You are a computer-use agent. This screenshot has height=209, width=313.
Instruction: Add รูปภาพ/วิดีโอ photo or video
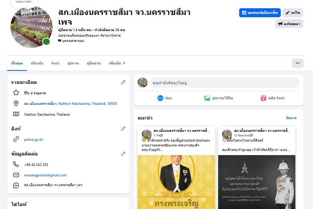[219, 98]
